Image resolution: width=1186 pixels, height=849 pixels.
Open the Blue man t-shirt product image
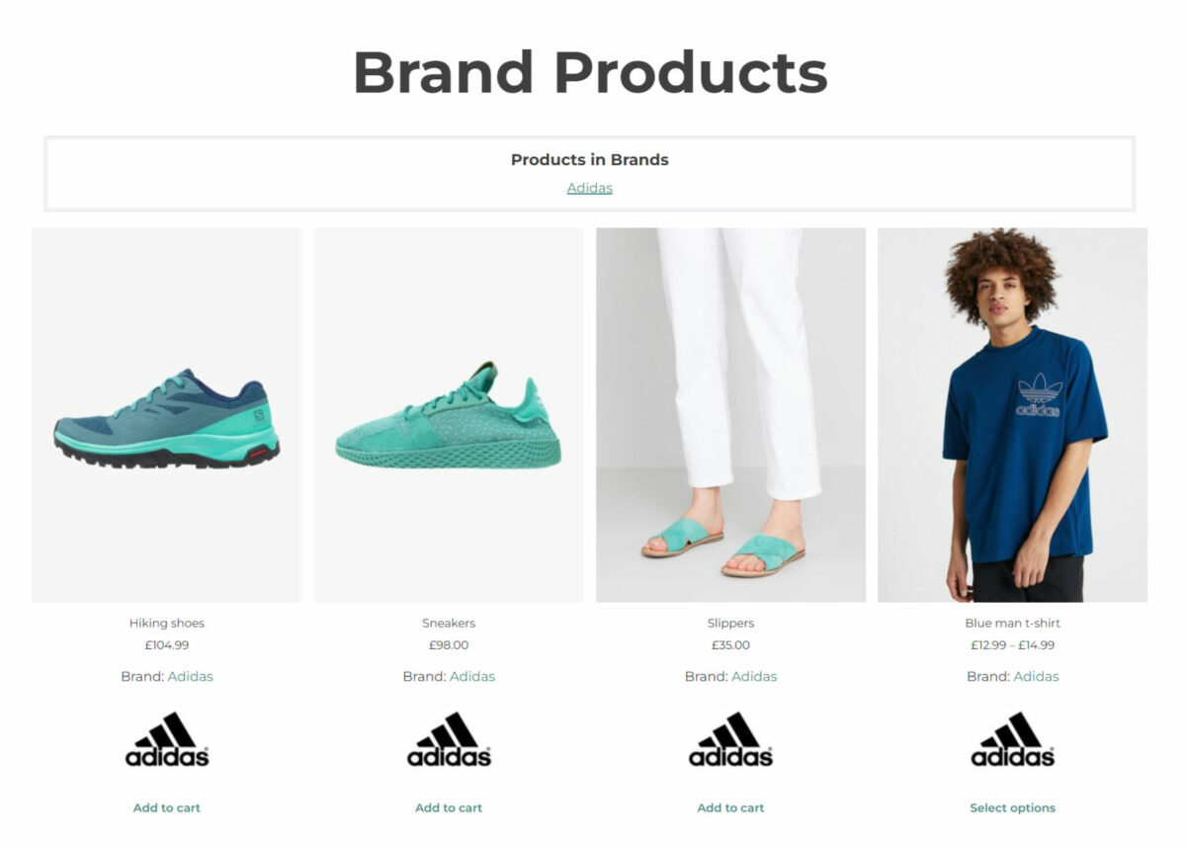(x=1013, y=415)
